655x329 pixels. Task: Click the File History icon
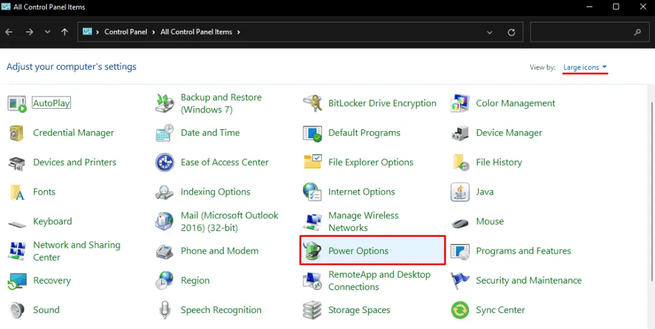[x=461, y=162]
